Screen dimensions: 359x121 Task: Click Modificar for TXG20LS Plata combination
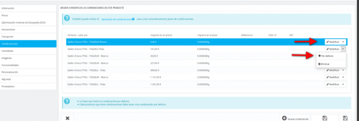pos(333,49)
